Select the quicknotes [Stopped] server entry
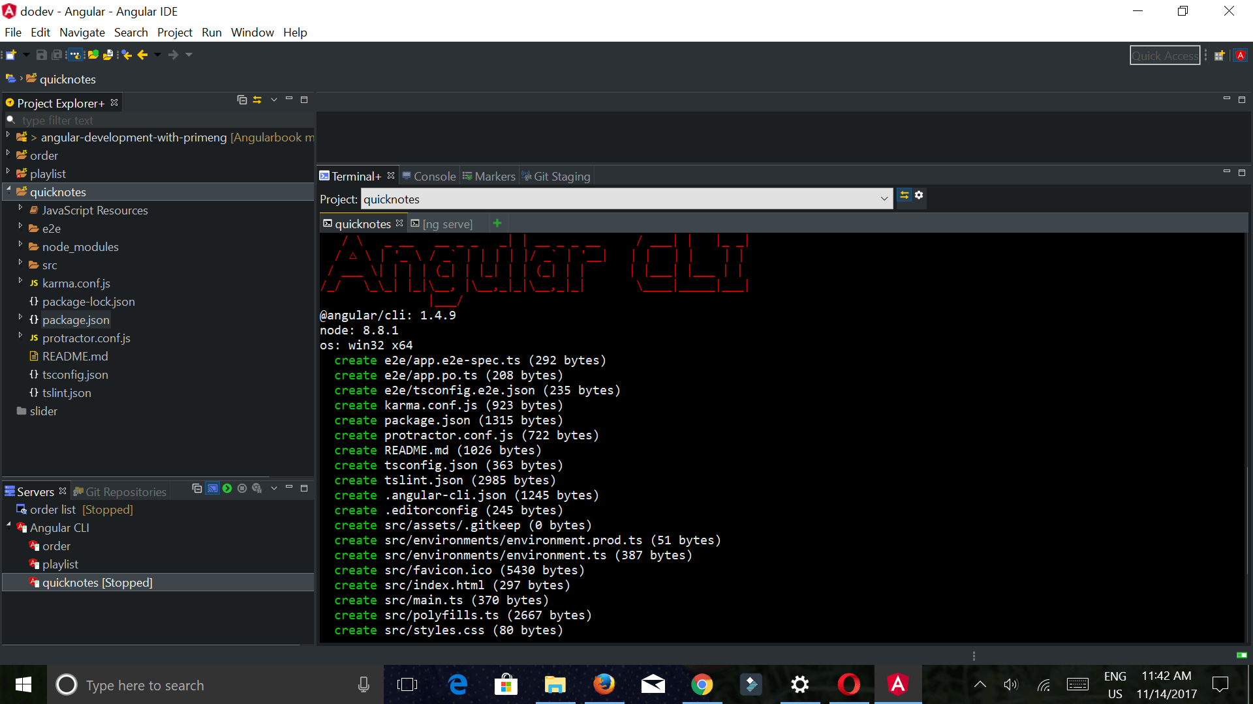 point(97,582)
